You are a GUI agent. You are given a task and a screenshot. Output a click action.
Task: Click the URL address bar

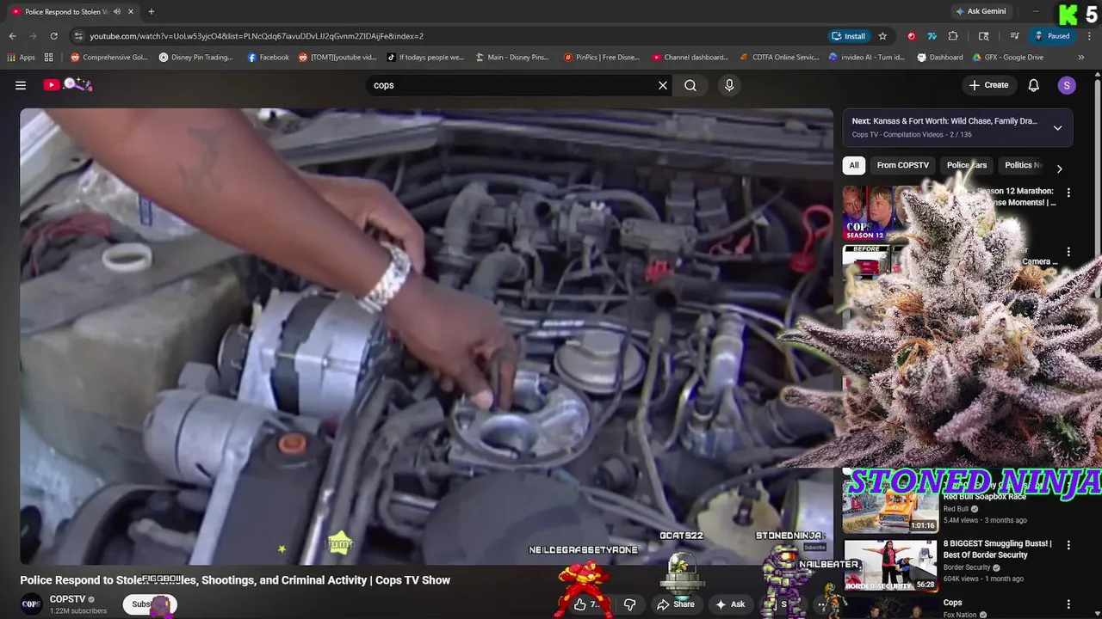[448, 36]
